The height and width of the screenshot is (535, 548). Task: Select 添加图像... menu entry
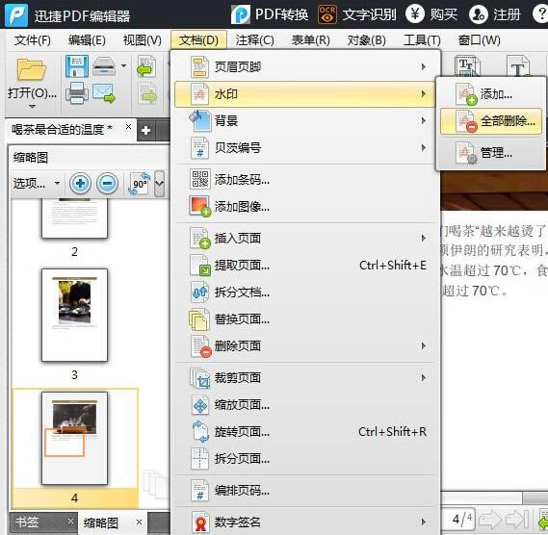[x=305, y=207]
